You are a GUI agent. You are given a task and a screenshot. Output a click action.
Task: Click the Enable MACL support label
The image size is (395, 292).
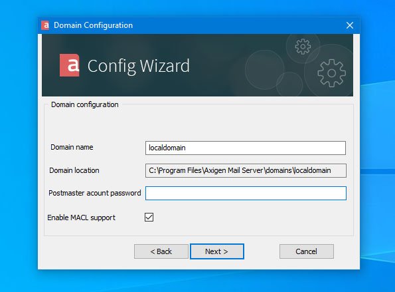click(81, 218)
